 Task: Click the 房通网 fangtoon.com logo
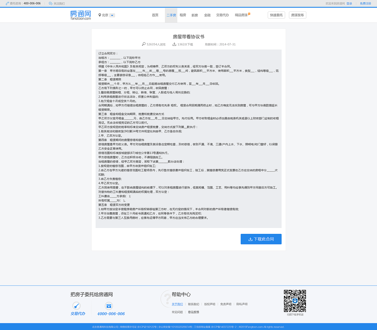coord(81,15)
